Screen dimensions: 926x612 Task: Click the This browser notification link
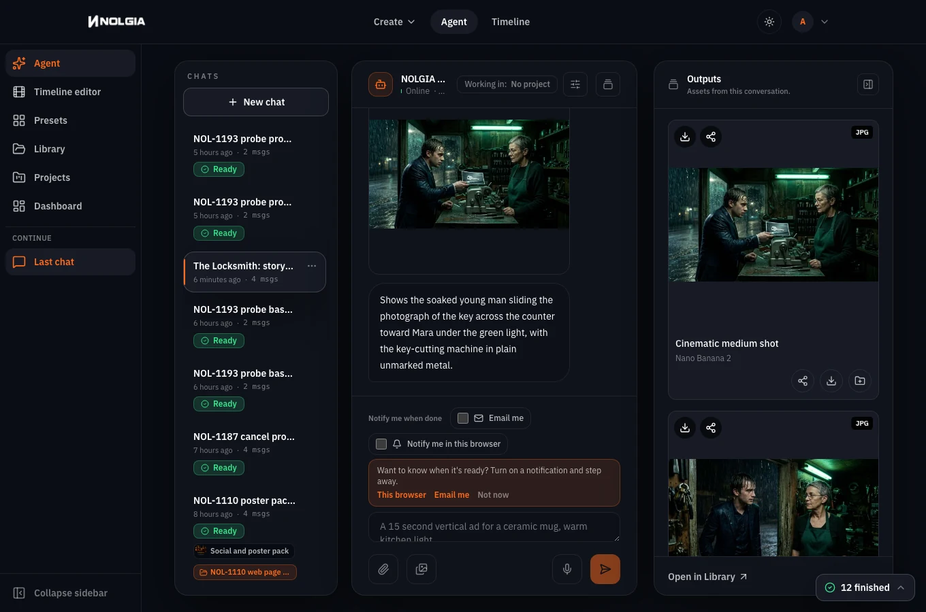coord(402,495)
